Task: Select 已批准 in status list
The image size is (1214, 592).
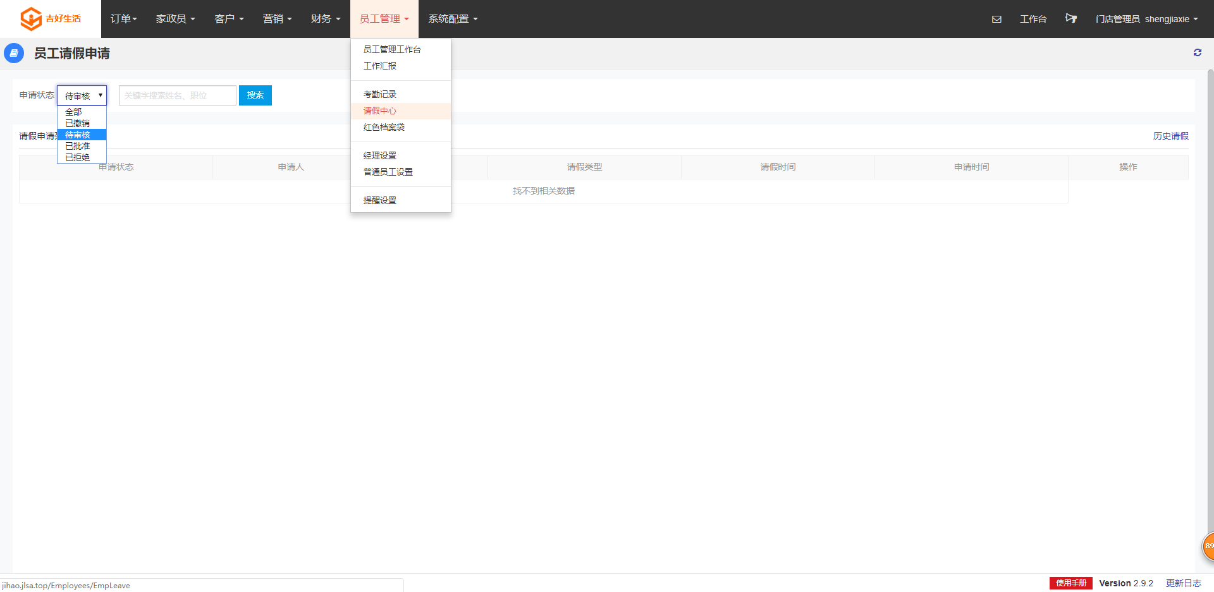Action: pyautogui.click(x=82, y=146)
